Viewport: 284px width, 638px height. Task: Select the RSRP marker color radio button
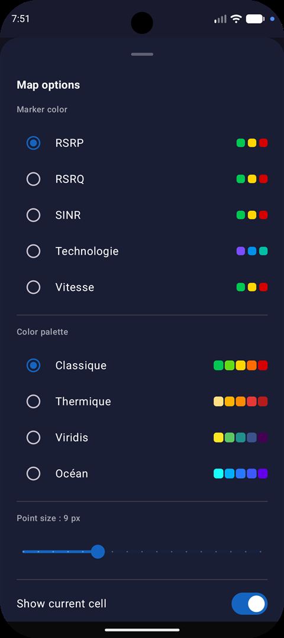coord(33,143)
